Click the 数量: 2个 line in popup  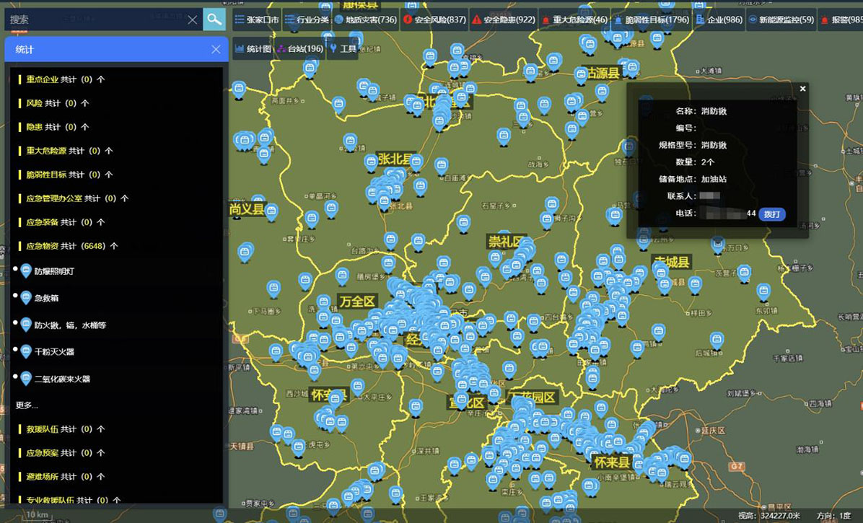click(x=695, y=162)
